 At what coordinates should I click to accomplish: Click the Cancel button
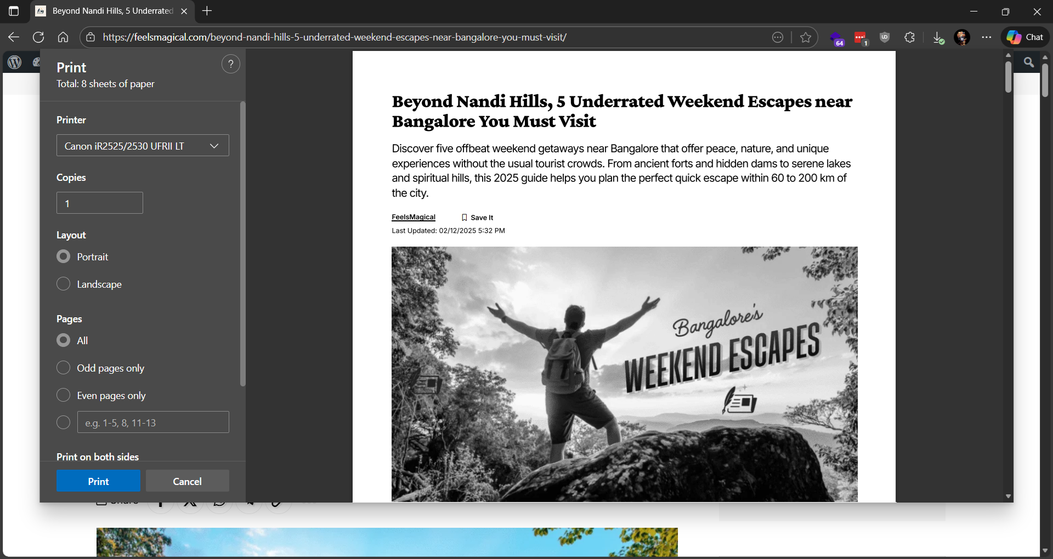(187, 481)
